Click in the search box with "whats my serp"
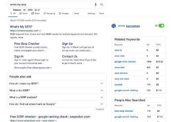Image resolution: width=171 pixels, height=122 pixels. pyautogui.click(x=51, y=5)
